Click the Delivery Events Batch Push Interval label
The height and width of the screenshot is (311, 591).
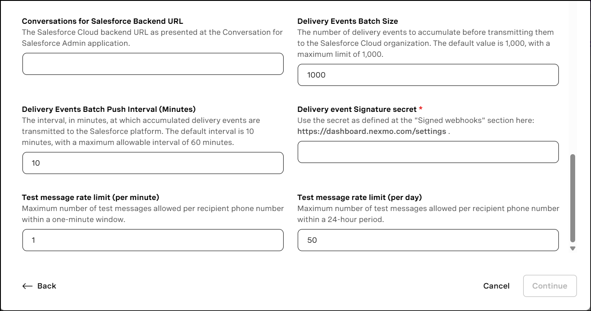coord(109,109)
